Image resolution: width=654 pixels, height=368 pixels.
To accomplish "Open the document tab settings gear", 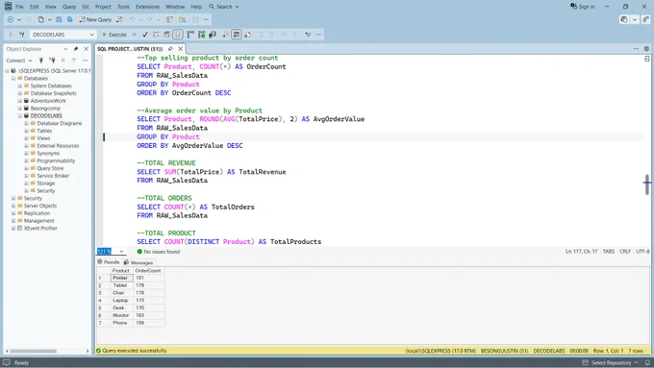I will click(x=646, y=49).
